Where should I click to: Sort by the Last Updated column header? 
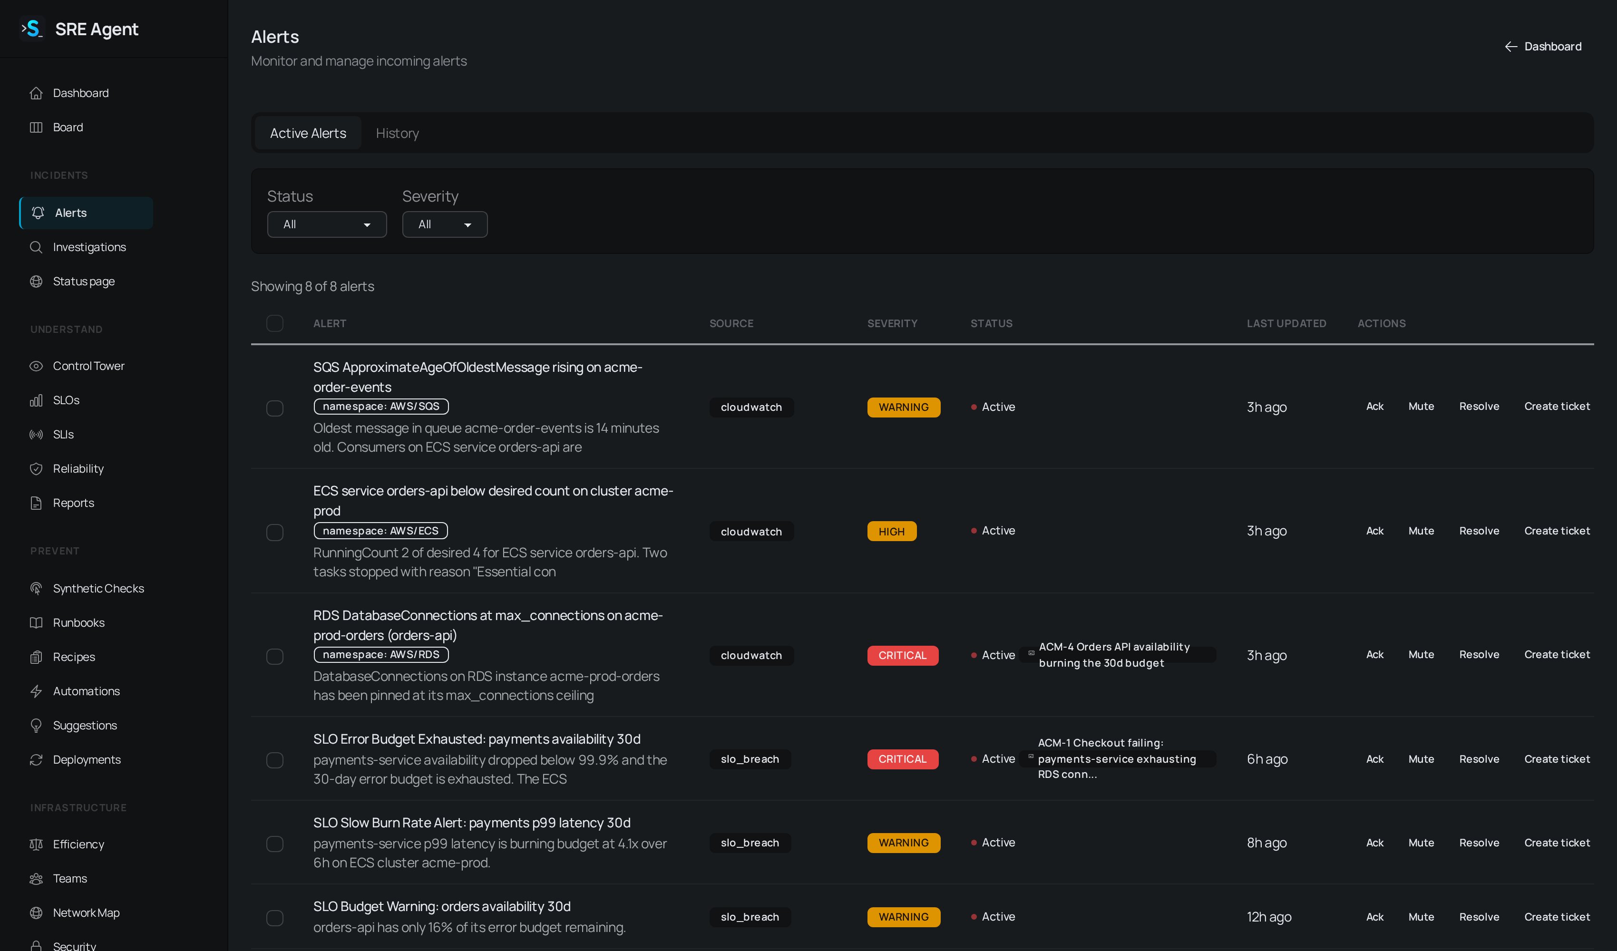[1286, 323]
